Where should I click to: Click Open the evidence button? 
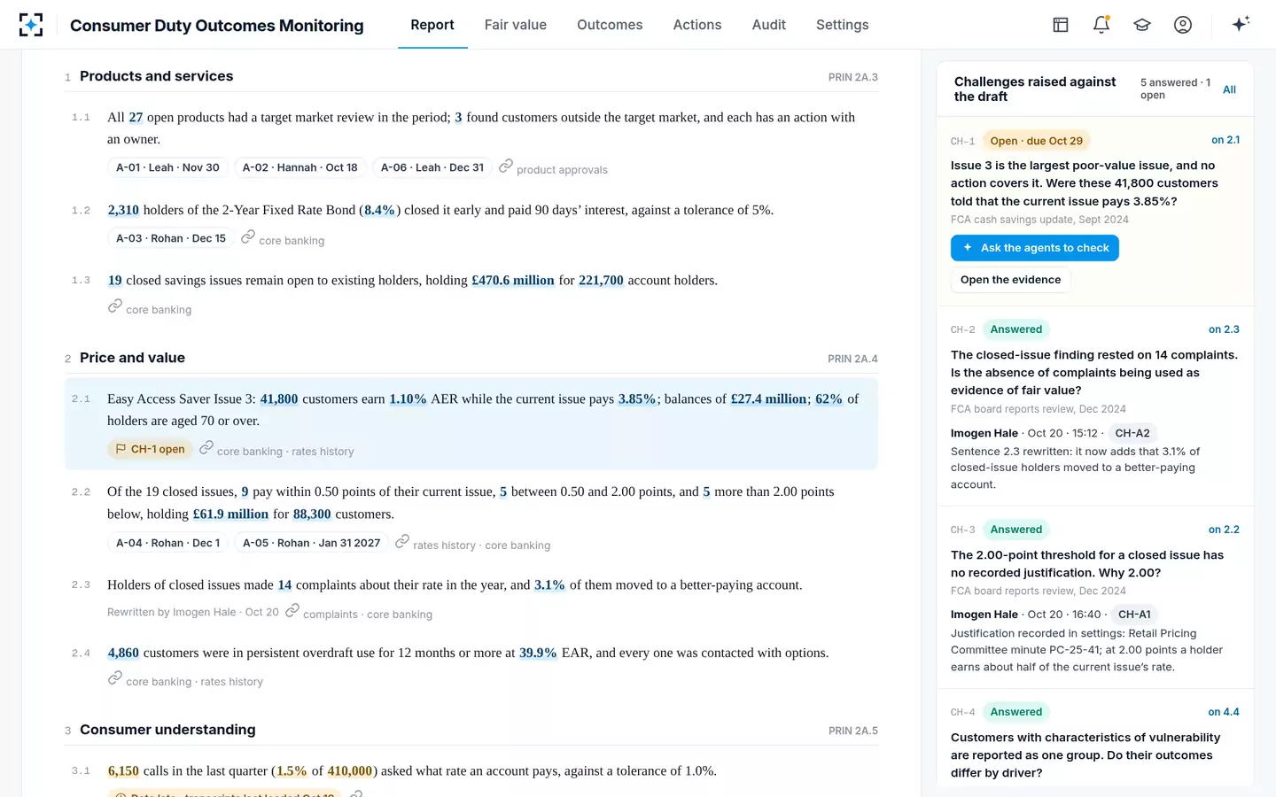(1011, 280)
